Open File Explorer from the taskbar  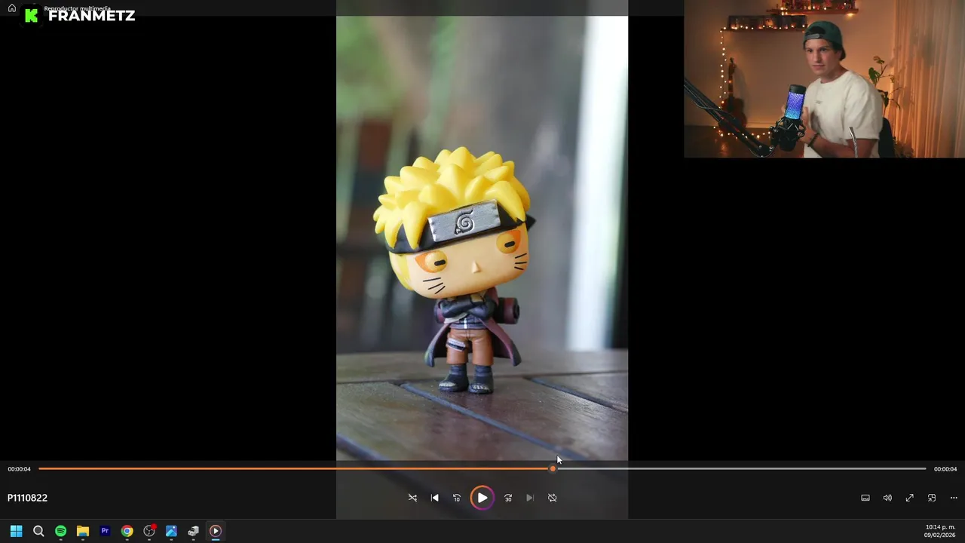tap(83, 531)
